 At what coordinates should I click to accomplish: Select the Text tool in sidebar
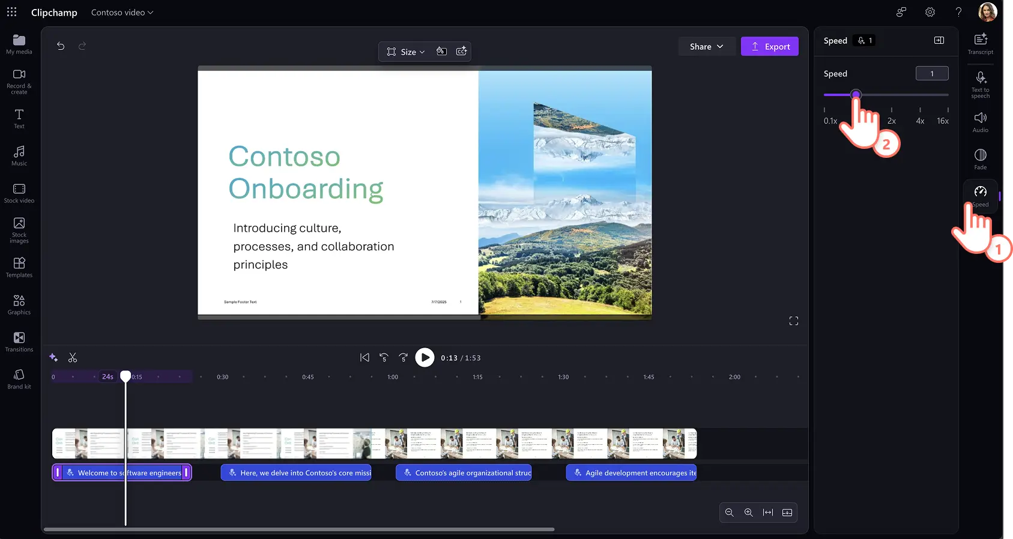click(19, 119)
